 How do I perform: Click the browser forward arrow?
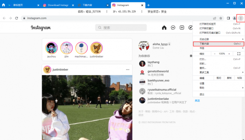tap(10, 18)
